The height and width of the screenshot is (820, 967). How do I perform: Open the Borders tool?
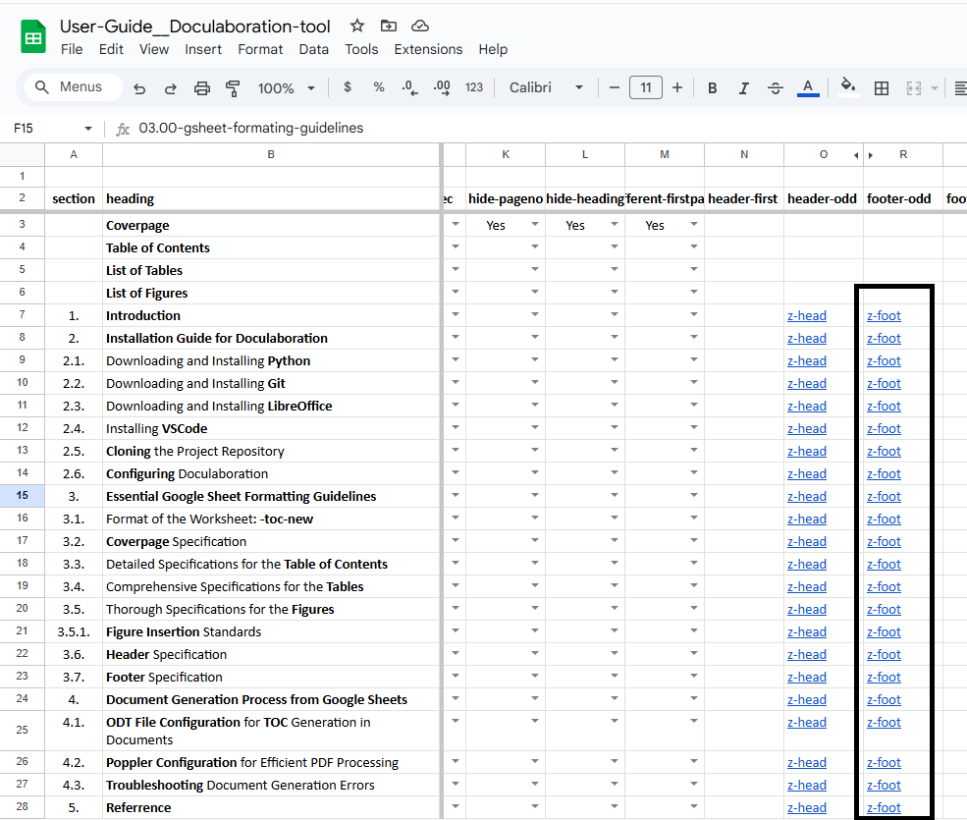(x=882, y=88)
